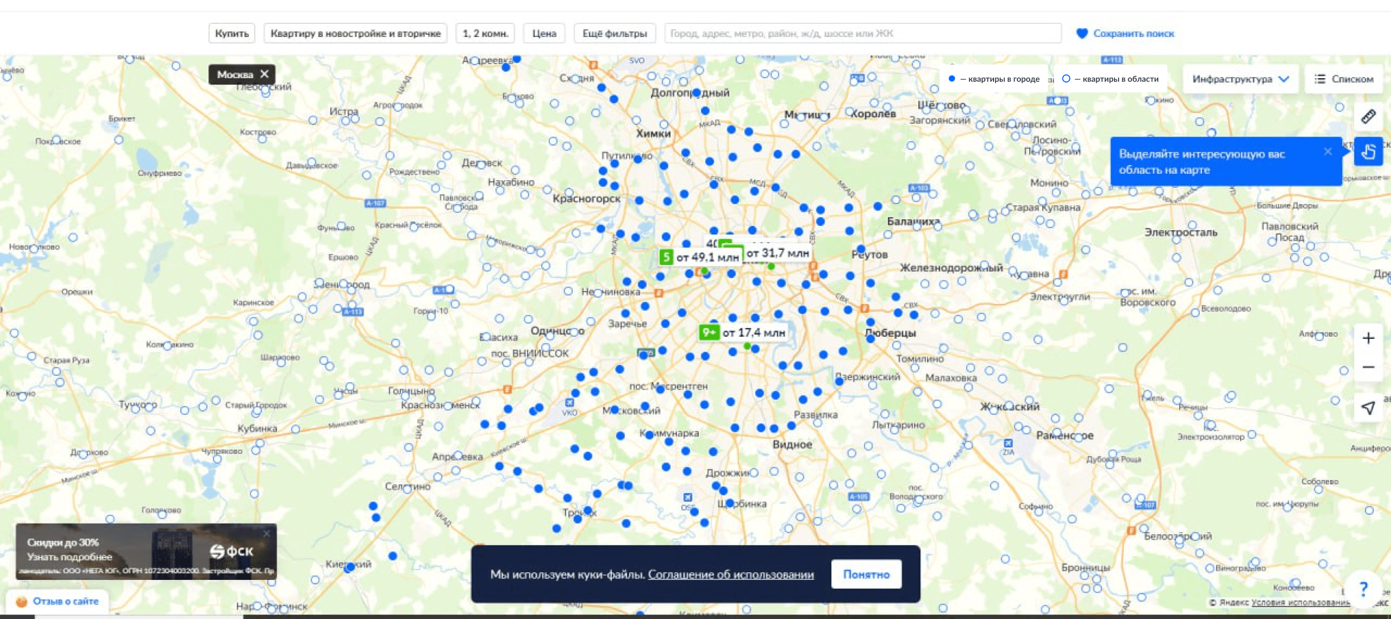Image resolution: width=1391 pixels, height=619 pixels.
Task: Zoom in the map with plus button
Action: (x=1368, y=338)
